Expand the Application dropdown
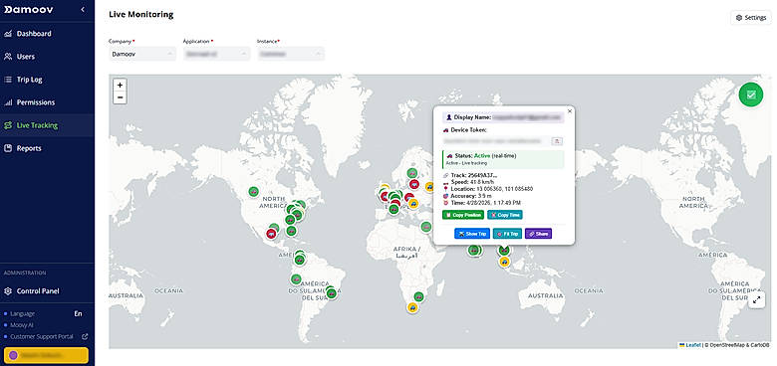 [216, 54]
